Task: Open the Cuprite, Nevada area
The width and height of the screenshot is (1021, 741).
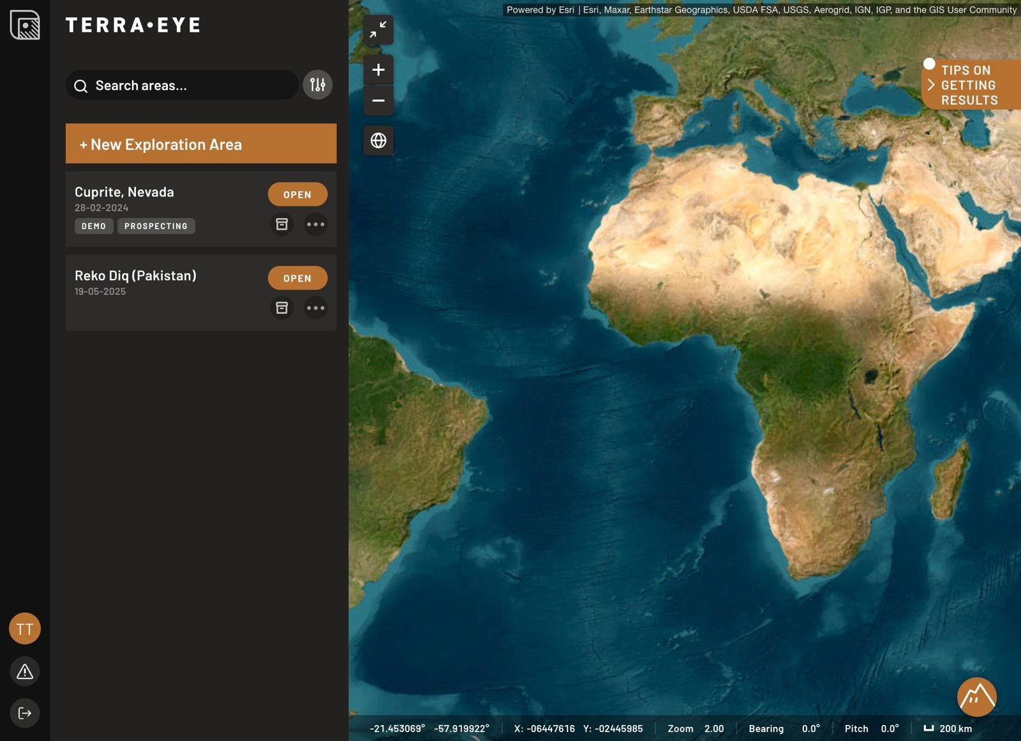Action: click(x=297, y=195)
